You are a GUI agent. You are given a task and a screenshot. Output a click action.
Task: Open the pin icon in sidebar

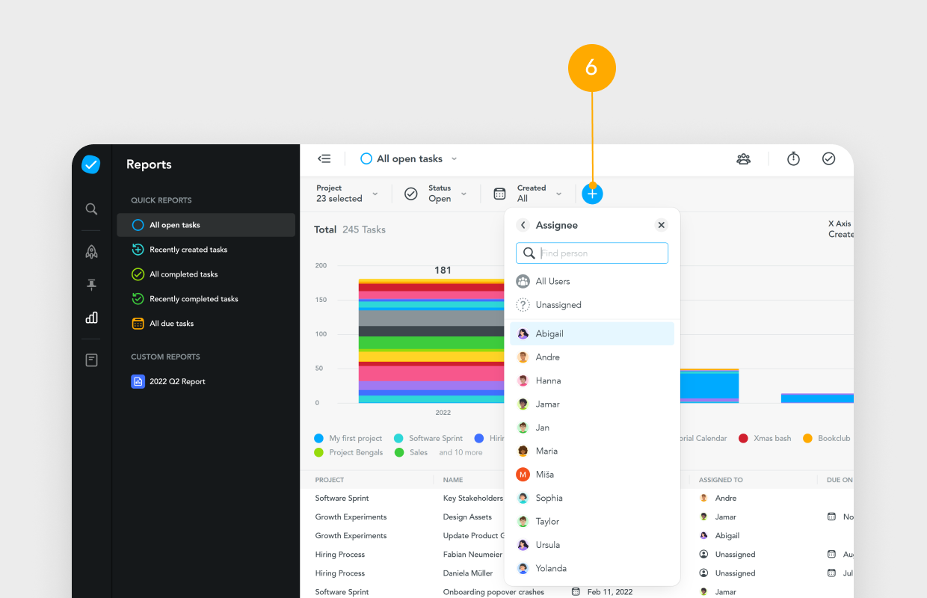(91, 285)
